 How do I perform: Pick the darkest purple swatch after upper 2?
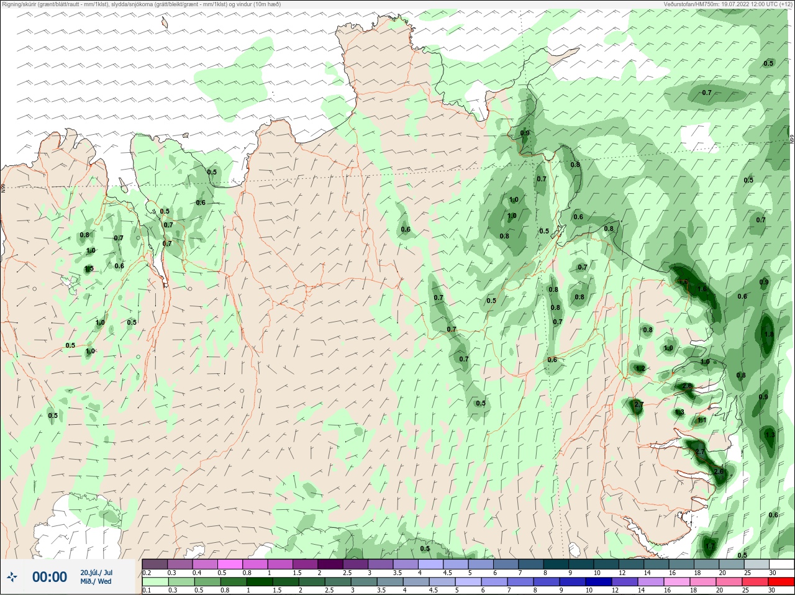[x=330, y=565]
